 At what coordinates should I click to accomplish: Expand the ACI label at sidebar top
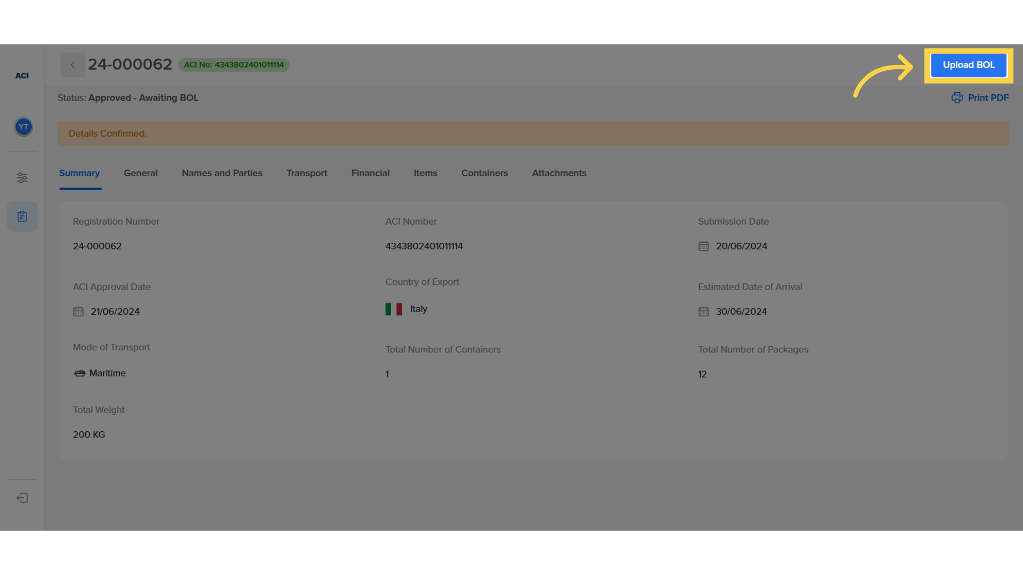tap(22, 75)
